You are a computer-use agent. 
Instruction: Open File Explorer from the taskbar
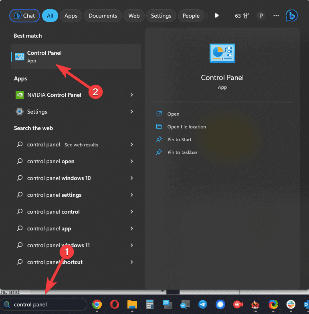point(132,304)
